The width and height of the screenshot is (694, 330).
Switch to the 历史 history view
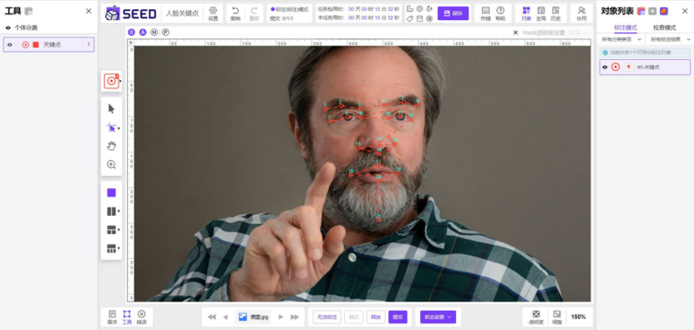coord(555,12)
